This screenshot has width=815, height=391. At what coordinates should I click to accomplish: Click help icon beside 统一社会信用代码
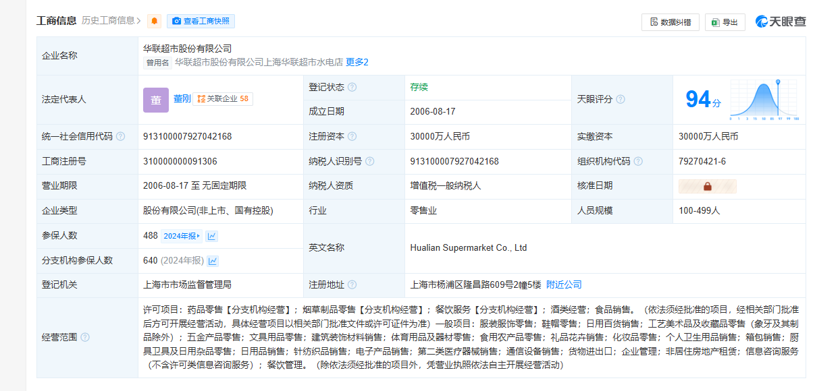[120, 136]
